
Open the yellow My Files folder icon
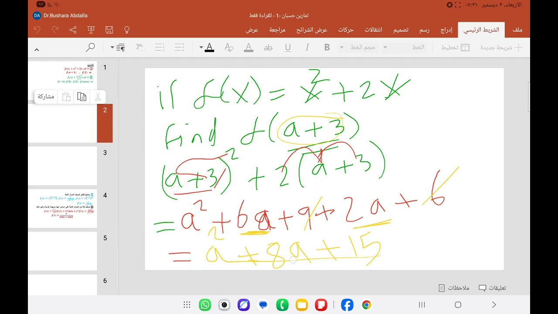[302, 305]
